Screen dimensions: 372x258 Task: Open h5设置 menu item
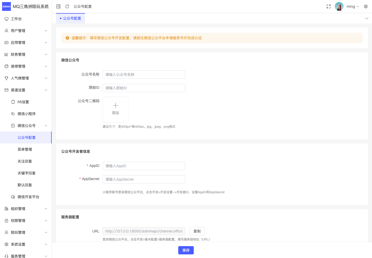coord(26,102)
